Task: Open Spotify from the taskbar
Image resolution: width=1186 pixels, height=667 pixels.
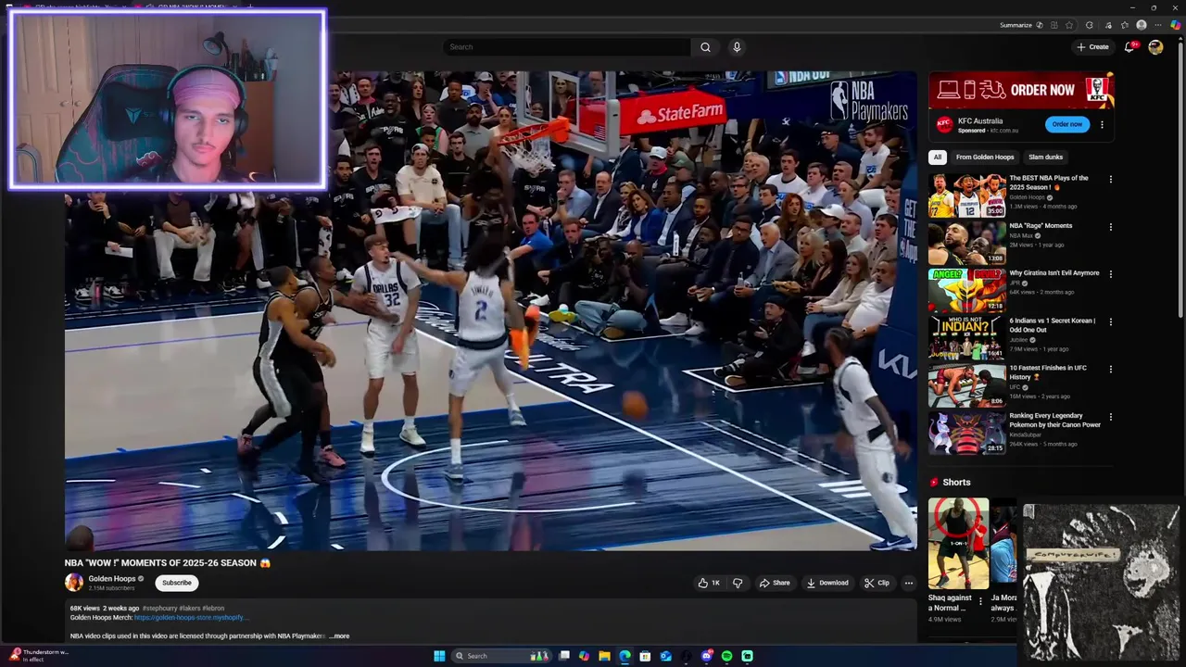Action: click(x=726, y=656)
